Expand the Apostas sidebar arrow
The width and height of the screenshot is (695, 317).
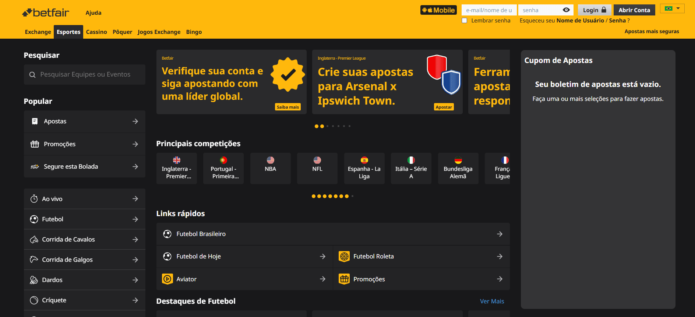click(135, 121)
